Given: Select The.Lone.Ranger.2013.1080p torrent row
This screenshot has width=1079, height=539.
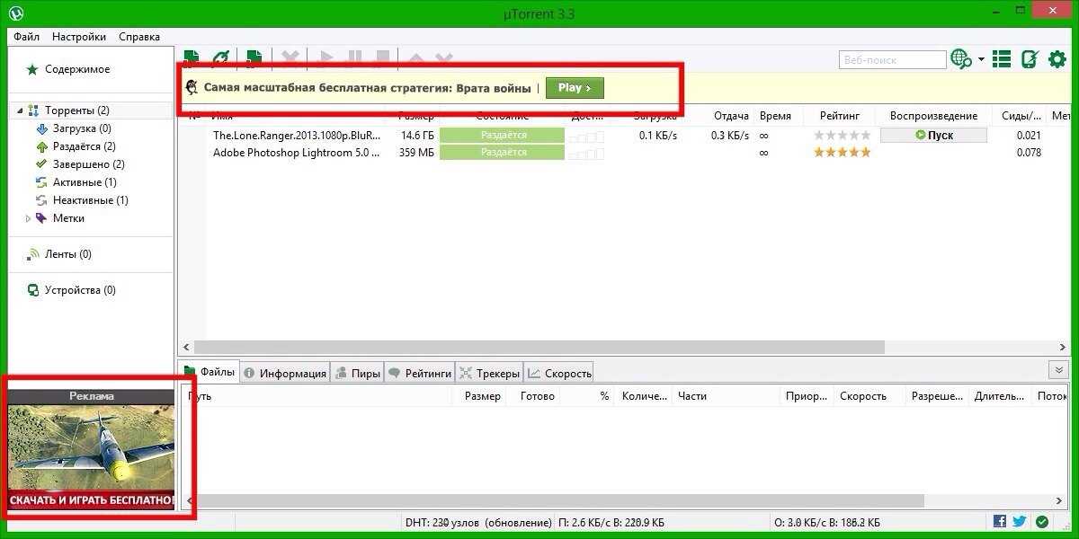Looking at the screenshot, I should click(627, 135).
